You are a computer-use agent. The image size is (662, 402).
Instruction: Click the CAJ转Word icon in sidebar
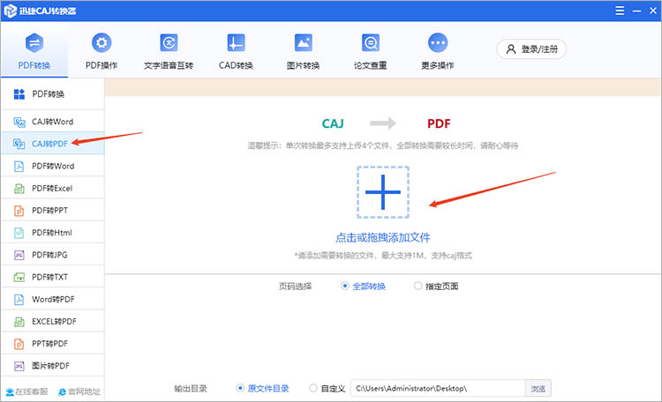[x=19, y=122]
